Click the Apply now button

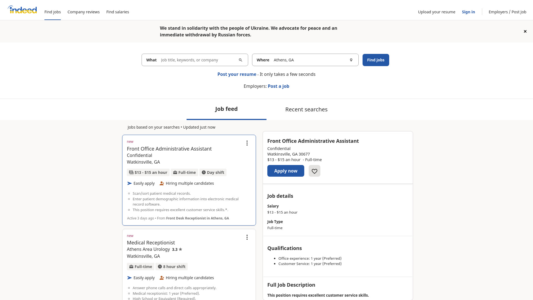tap(286, 171)
